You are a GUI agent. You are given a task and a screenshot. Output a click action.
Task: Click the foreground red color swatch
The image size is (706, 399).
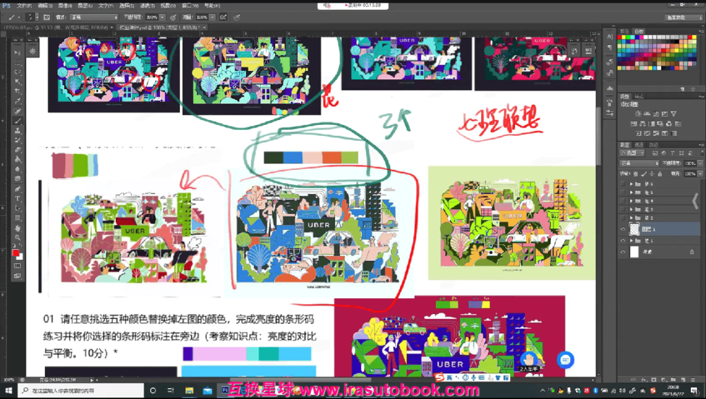click(x=16, y=253)
